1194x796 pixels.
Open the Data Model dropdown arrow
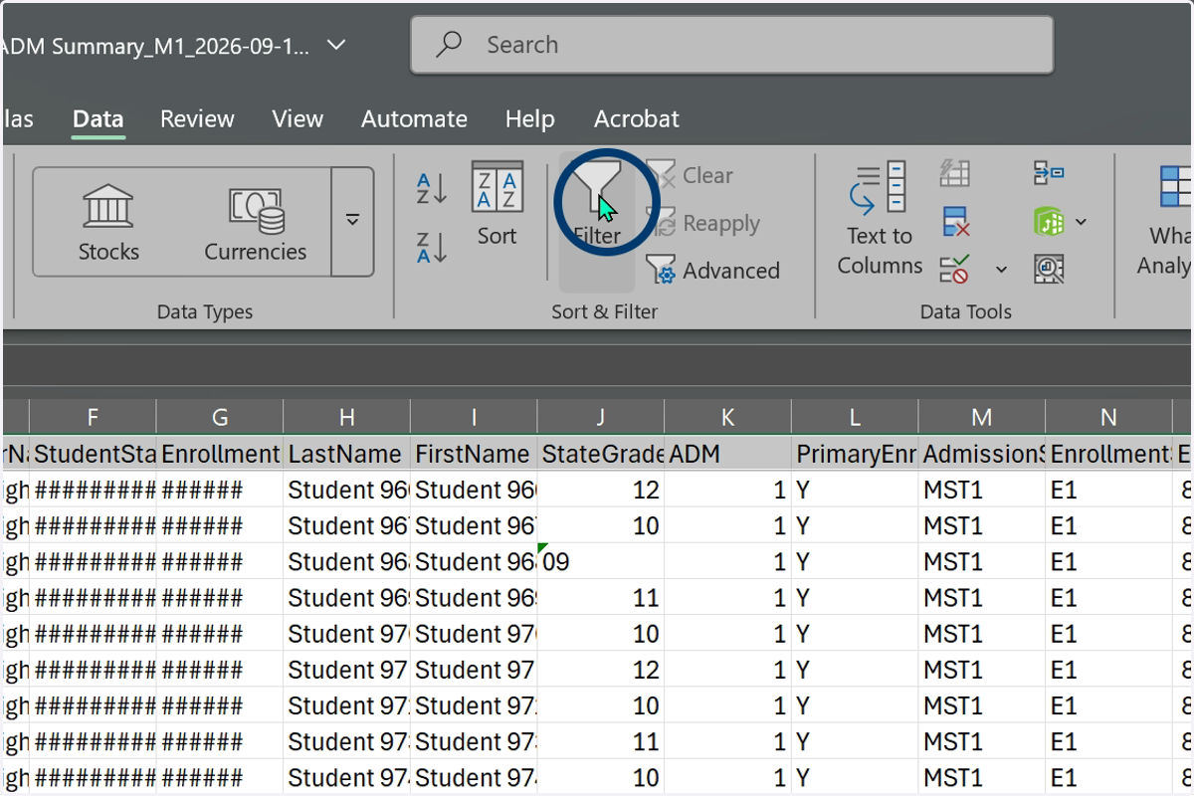1081,222
